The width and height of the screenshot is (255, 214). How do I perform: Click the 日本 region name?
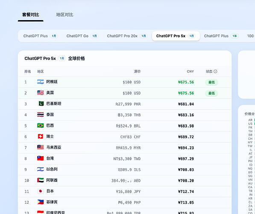pyautogui.click(x=50, y=191)
